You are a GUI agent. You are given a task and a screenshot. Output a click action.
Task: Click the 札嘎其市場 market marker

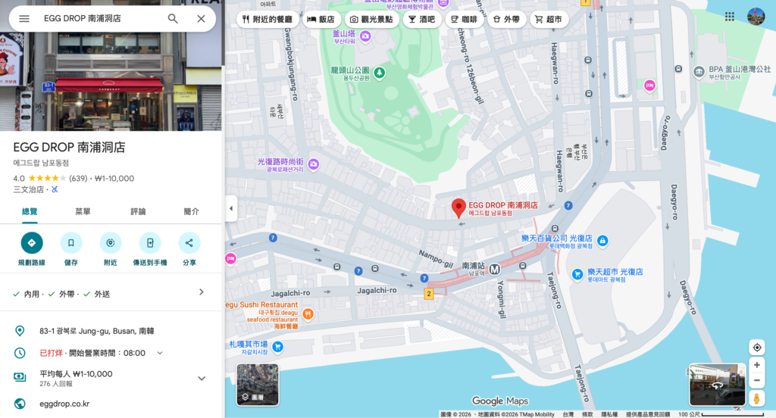[277, 347]
